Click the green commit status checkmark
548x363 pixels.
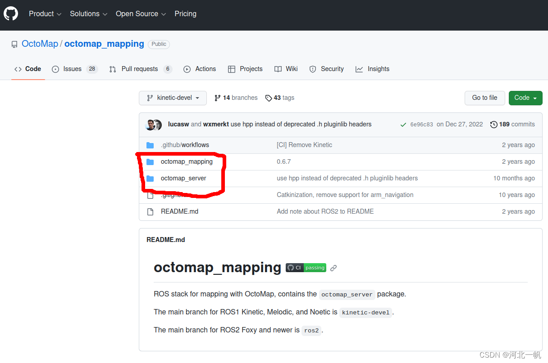(403, 125)
